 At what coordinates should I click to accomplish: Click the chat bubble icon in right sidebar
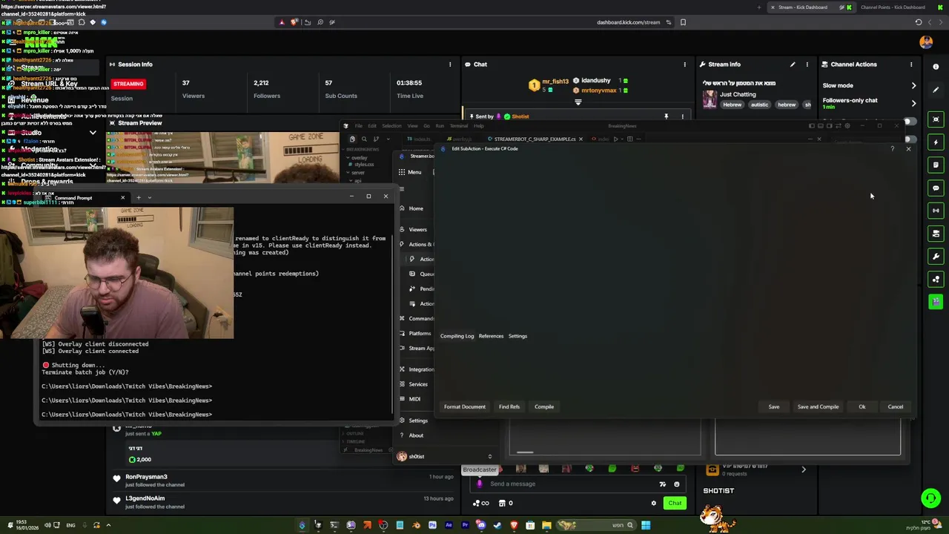pos(936,188)
